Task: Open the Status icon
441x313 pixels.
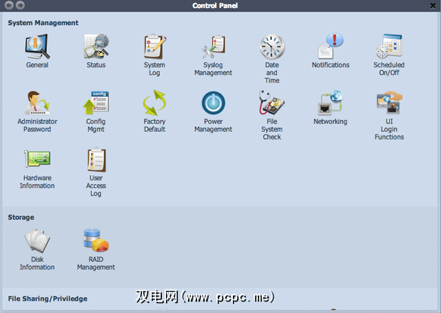Action: pyautogui.click(x=96, y=47)
